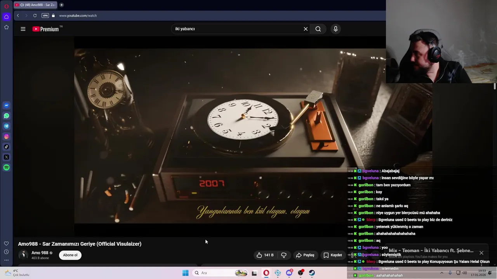Screen dimensions: 497x279
Task: Open Opera sidebar home icon
Action: [6, 17]
